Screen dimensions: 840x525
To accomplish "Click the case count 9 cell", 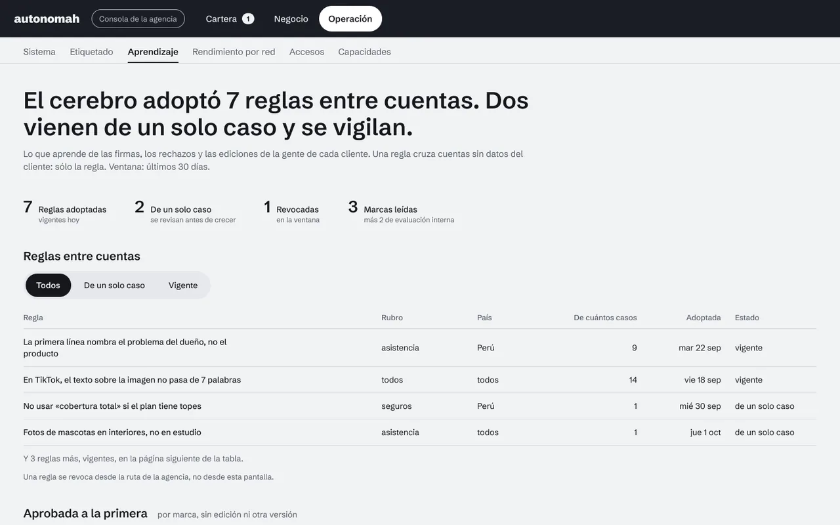I will click(635, 348).
